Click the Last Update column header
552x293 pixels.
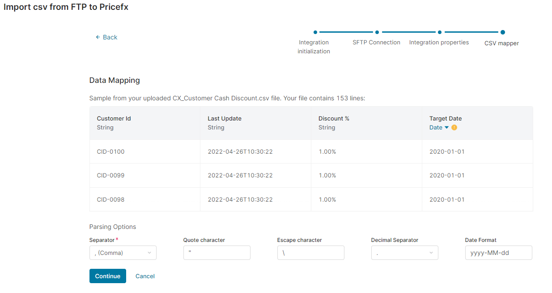(x=224, y=119)
